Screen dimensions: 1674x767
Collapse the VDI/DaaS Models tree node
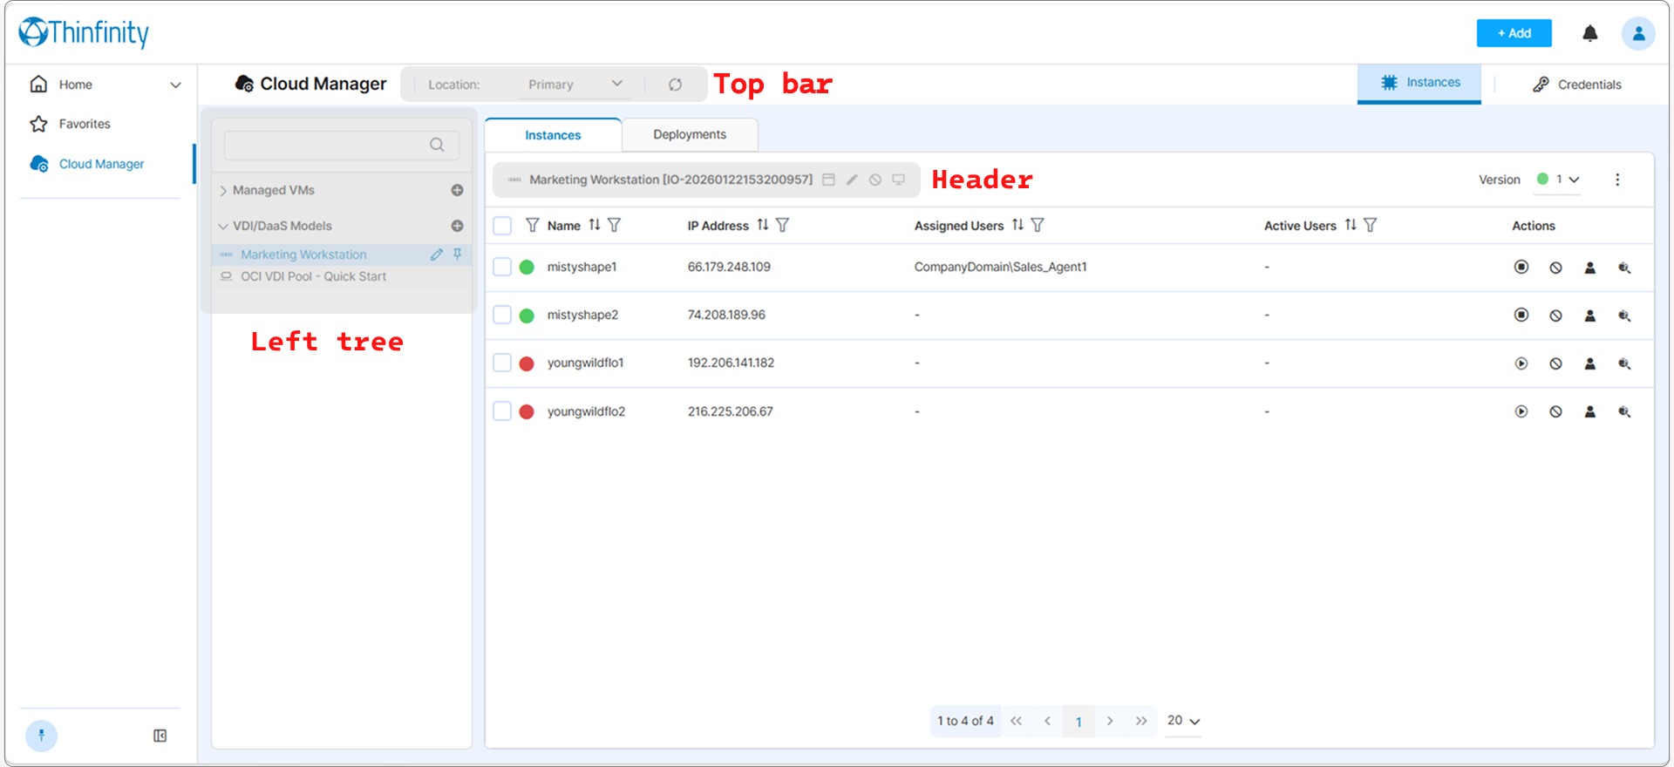point(223,226)
